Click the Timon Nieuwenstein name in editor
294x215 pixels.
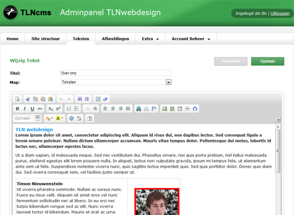pos(40,184)
